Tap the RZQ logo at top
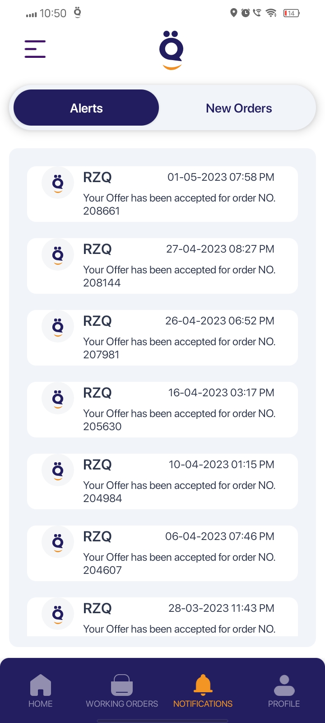The width and height of the screenshot is (325, 723). pyautogui.click(x=171, y=50)
